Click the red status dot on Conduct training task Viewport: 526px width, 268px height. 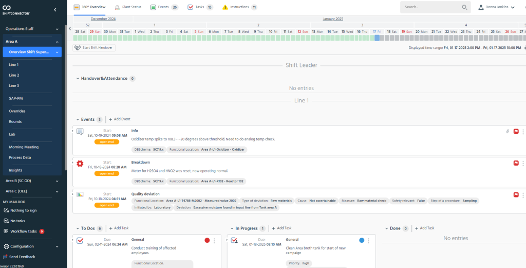coord(207,240)
